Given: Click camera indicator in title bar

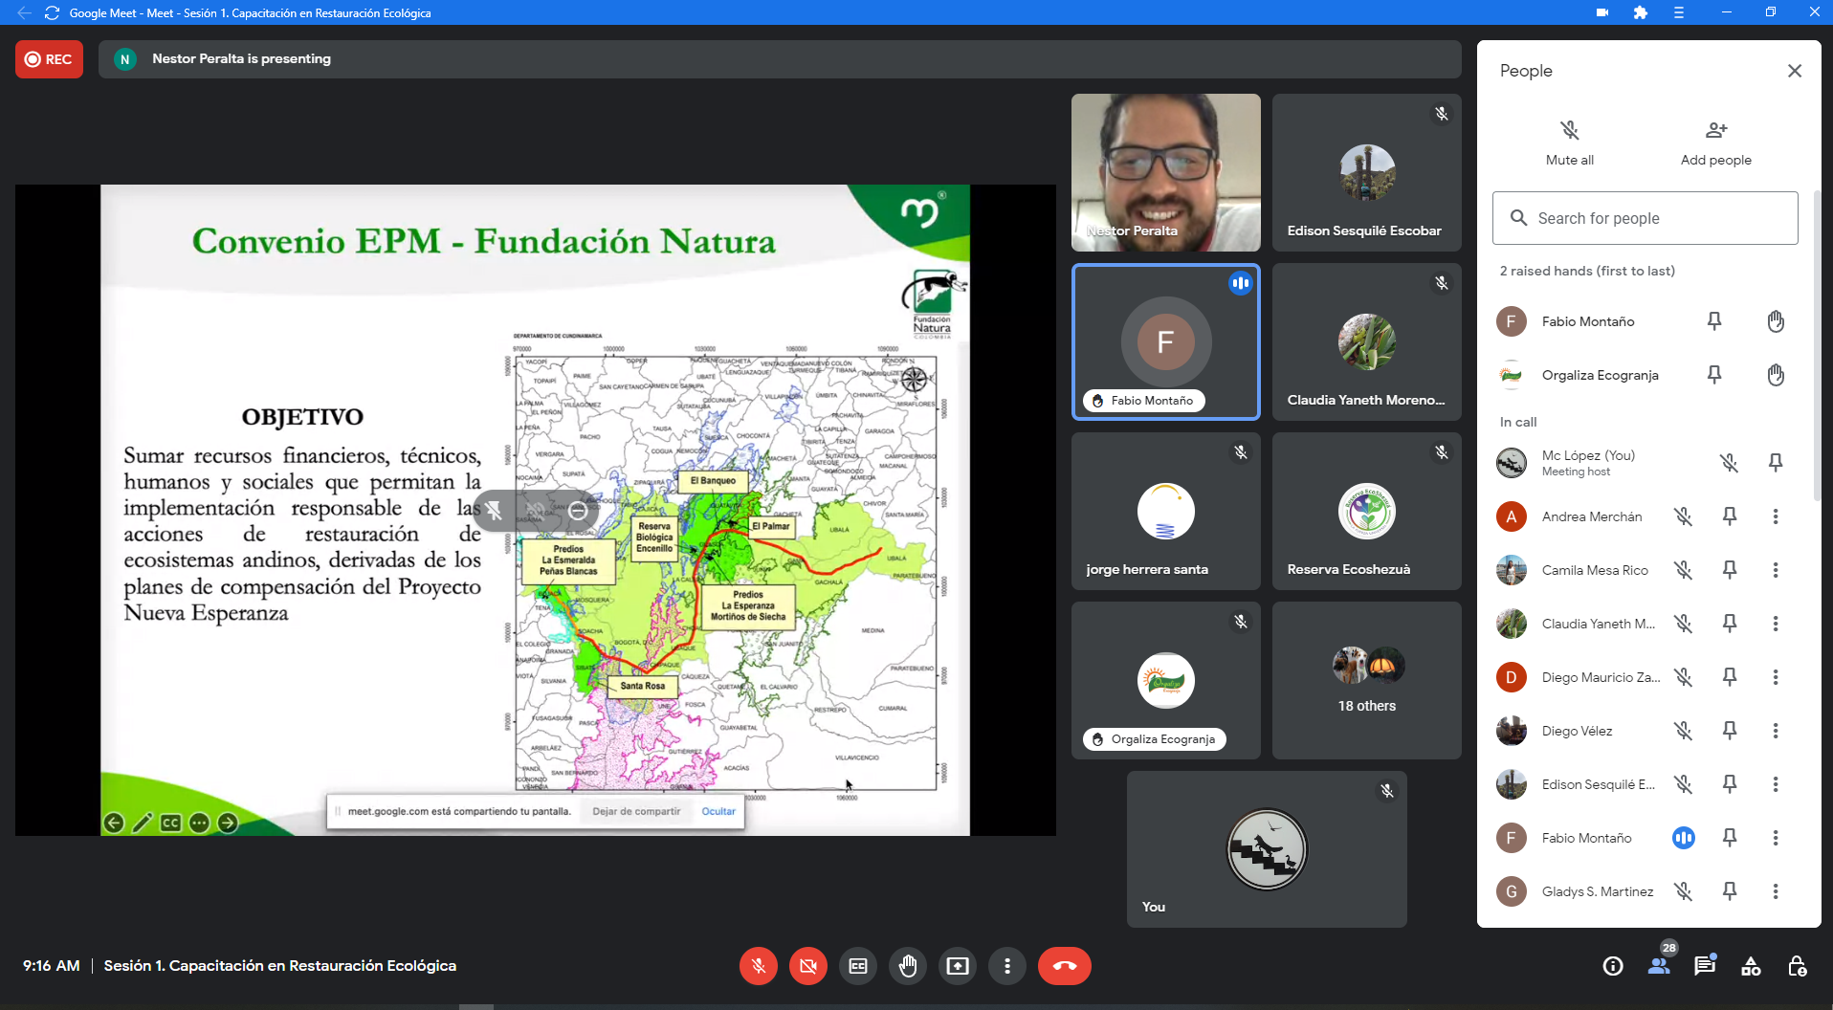Looking at the screenshot, I should (x=1602, y=12).
